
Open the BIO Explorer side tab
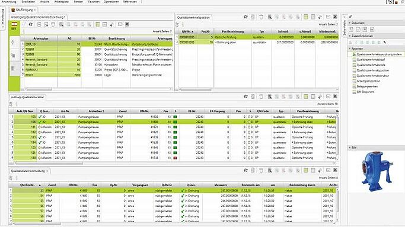pyautogui.click(x=3, y=18)
